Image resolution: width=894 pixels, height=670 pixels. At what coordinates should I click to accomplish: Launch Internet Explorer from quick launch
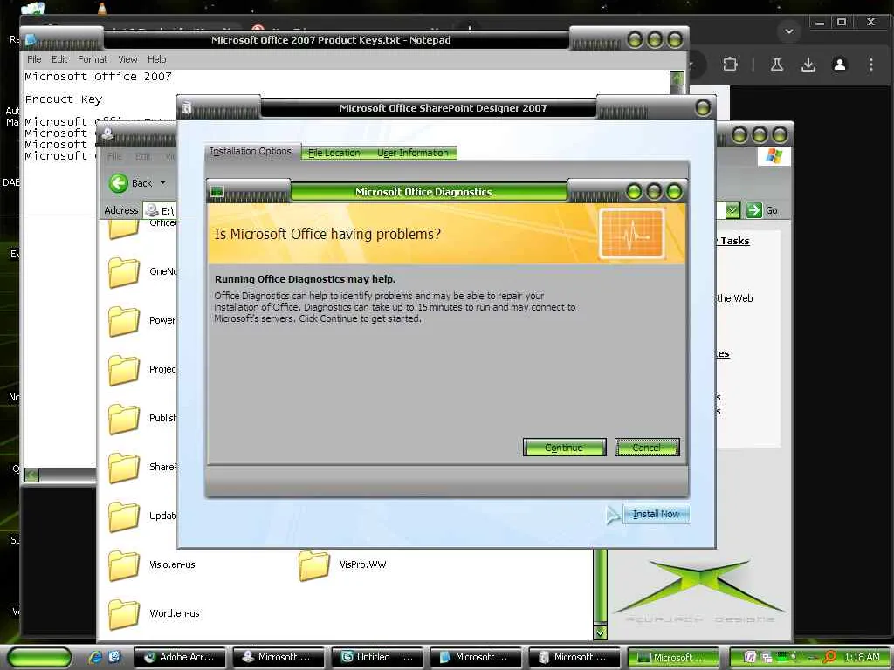pos(96,657)
